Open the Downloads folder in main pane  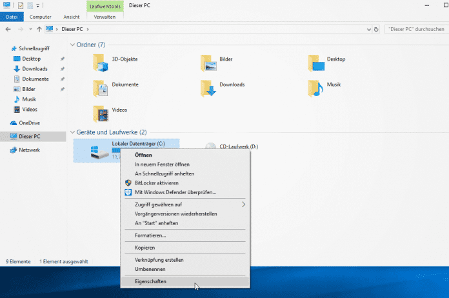pos(208,86)
